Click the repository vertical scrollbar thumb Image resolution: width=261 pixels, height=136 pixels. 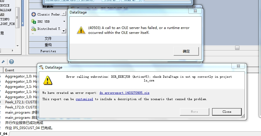point(18,18)
